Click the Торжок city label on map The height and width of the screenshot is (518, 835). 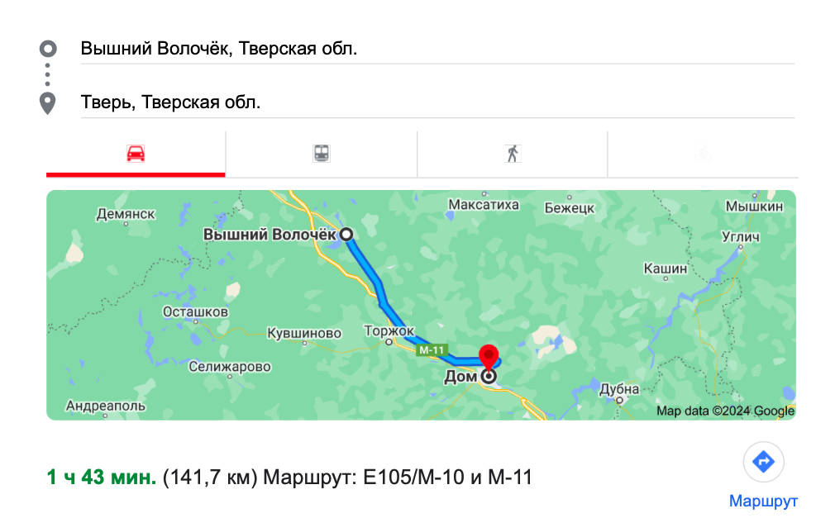(389, 331)
